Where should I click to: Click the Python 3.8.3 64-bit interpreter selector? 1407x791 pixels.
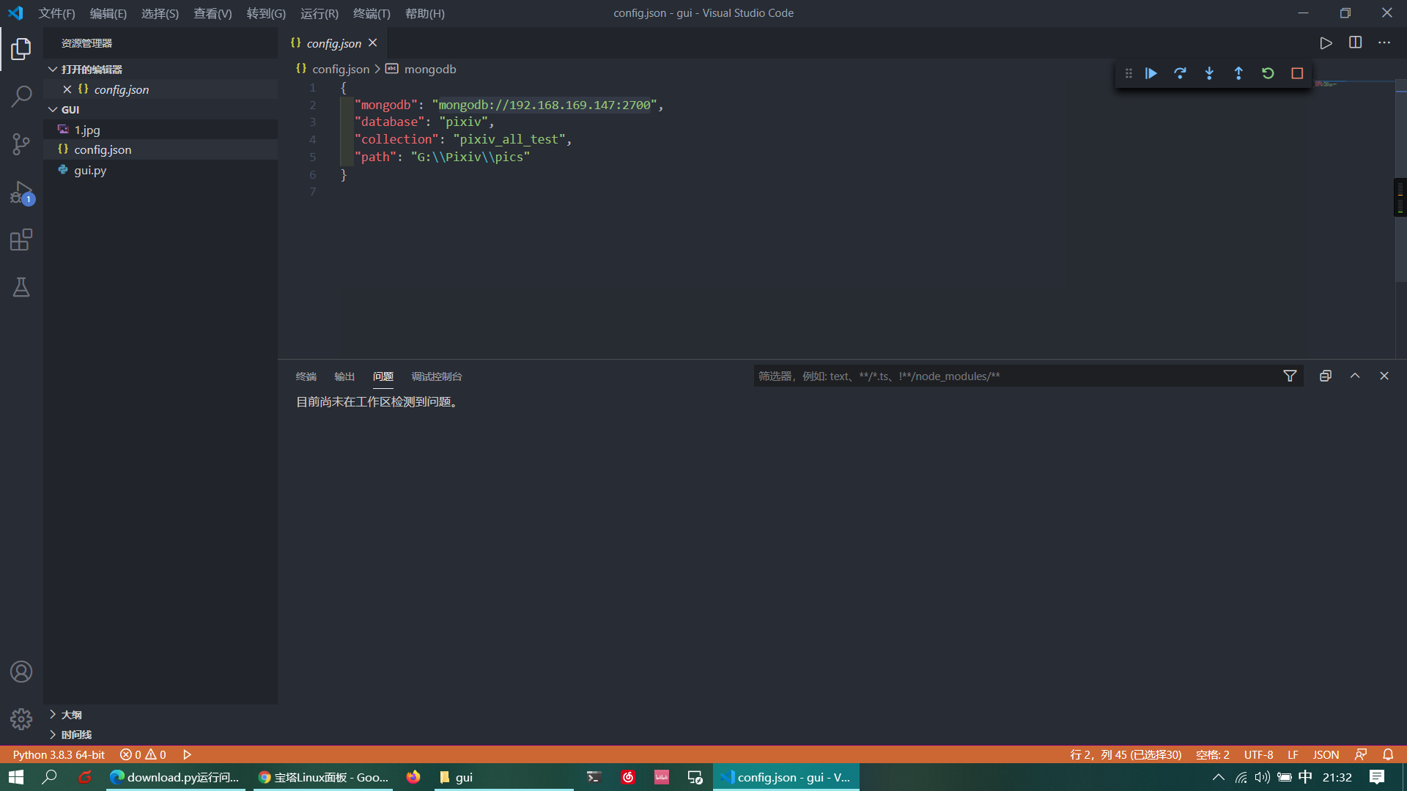[59, 754]
